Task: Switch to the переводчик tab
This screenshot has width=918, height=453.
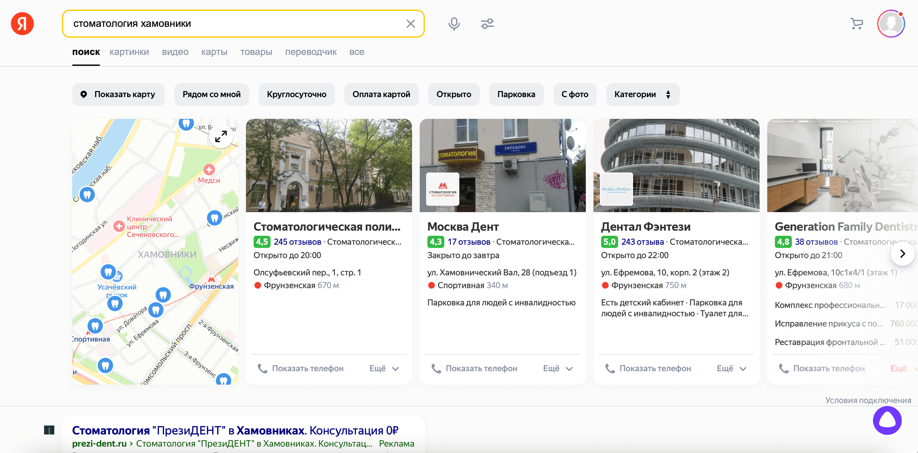Action: coord(311,52)
